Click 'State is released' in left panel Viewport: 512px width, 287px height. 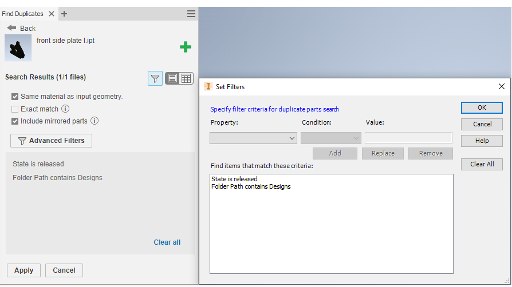pos(38,164)
